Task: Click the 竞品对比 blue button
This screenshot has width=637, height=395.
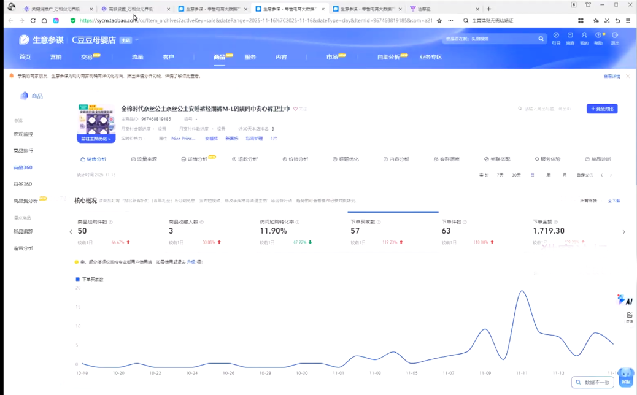Action: (x=601, y=109)
